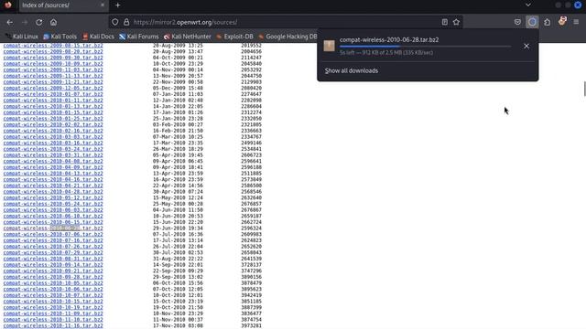Viewport: 586px width, 329px height.
Task: Open the Kali NetHunter bookmark
Action: pos(187,37)
